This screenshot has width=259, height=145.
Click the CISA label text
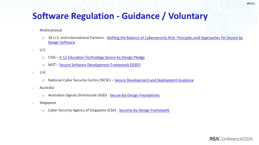point(52,57)
